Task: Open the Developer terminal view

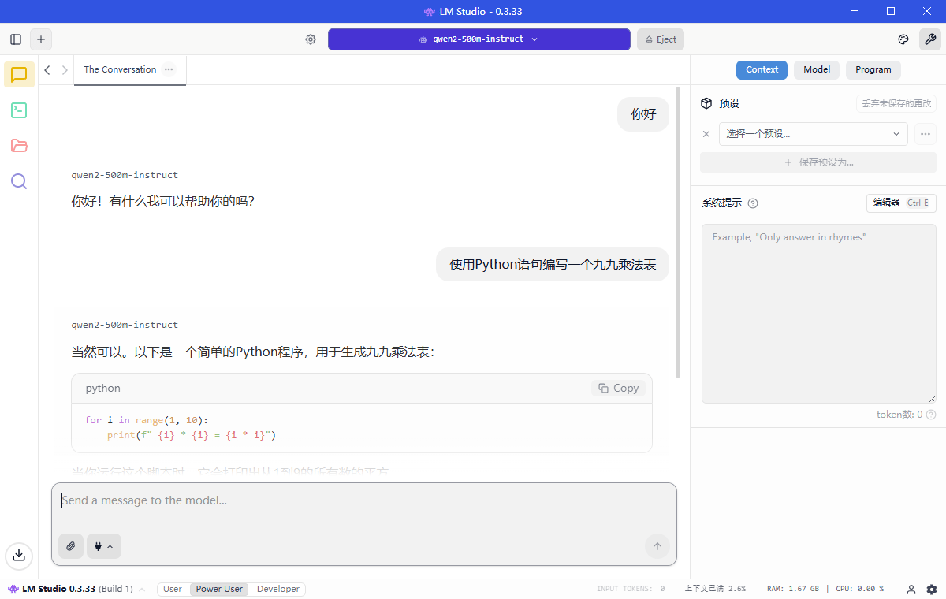Action: (18, 110)
